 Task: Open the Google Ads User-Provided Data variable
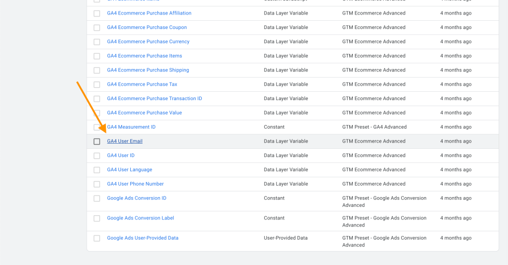coord(142,238)
